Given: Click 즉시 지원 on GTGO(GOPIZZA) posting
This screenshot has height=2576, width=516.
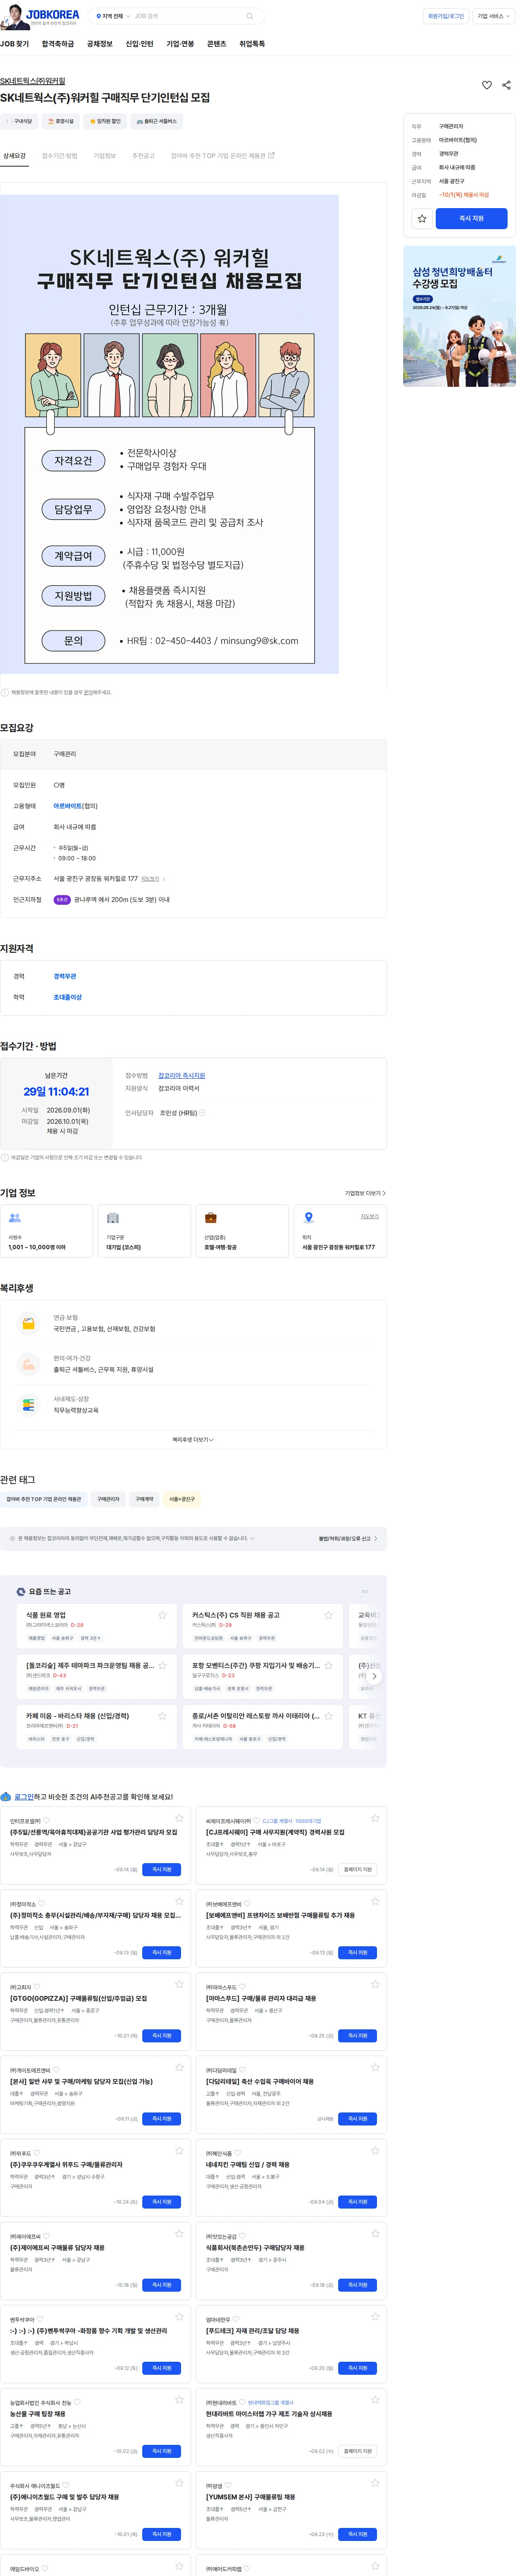Looking at the screenshot, I should coord(162,2035).
